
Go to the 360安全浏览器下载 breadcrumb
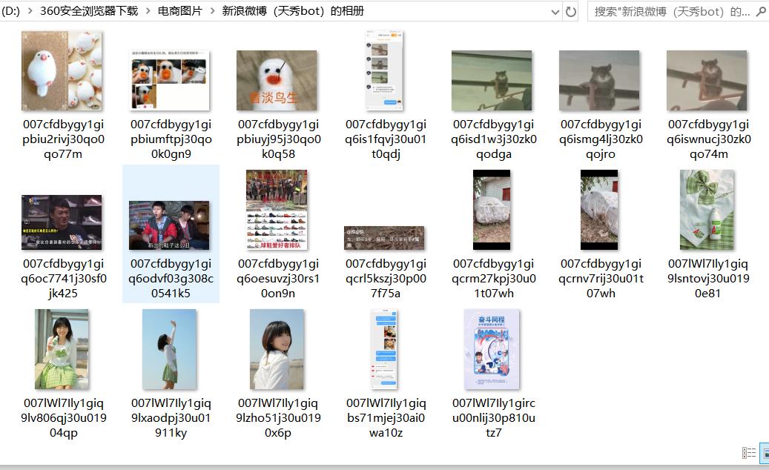pos(89,11)
